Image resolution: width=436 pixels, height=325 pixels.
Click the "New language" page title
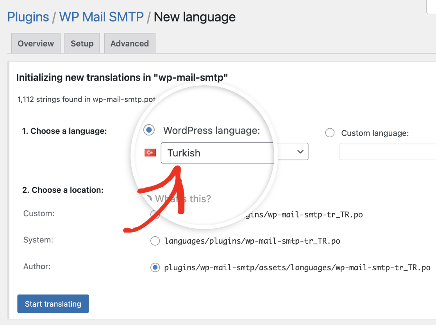pos(195,17)
